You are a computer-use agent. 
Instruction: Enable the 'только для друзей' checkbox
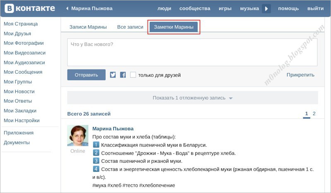[x=133, y=75]
